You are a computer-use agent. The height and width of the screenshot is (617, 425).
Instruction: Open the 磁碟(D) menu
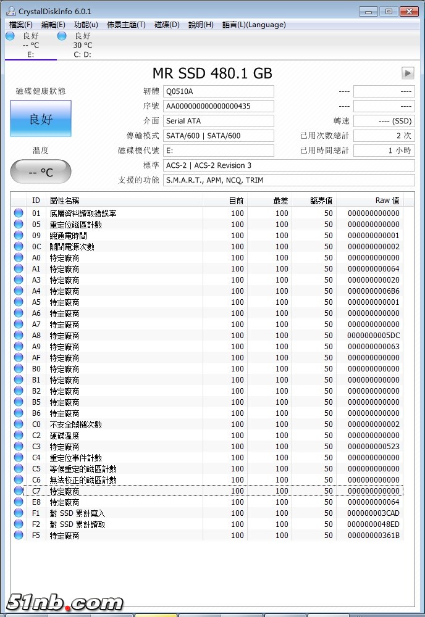tap(167, 25)
